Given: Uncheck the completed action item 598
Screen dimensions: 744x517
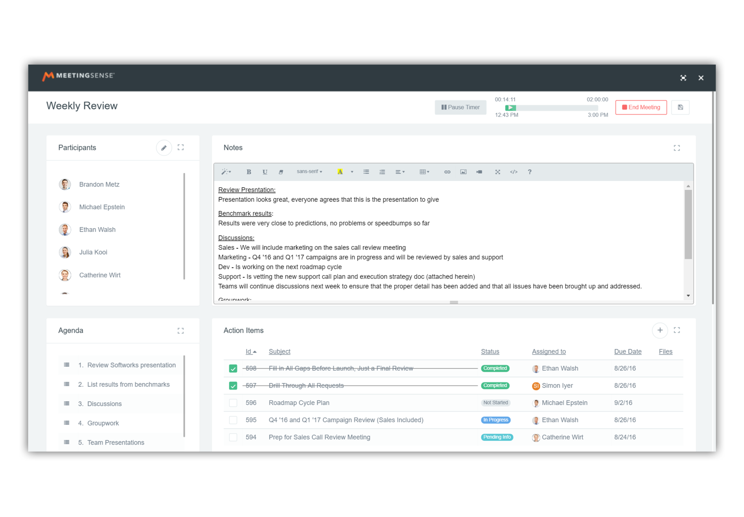Looking at the screenshot, I should tap(233, 369).
